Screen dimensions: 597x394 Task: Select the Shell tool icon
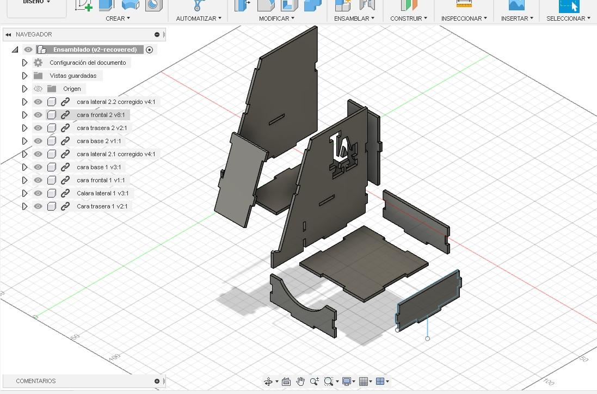pyautogui.click(x=290, y=5)
